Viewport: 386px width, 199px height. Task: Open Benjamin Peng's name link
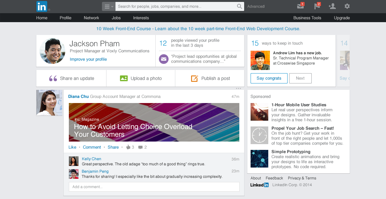[95, 171]
